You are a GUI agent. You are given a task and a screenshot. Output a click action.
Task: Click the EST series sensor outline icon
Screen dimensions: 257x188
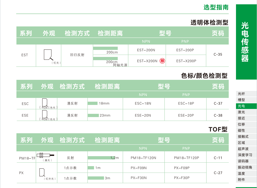[x=48, y=55]
